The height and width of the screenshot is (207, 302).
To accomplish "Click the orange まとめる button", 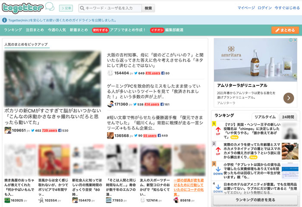I will point(285,30).
